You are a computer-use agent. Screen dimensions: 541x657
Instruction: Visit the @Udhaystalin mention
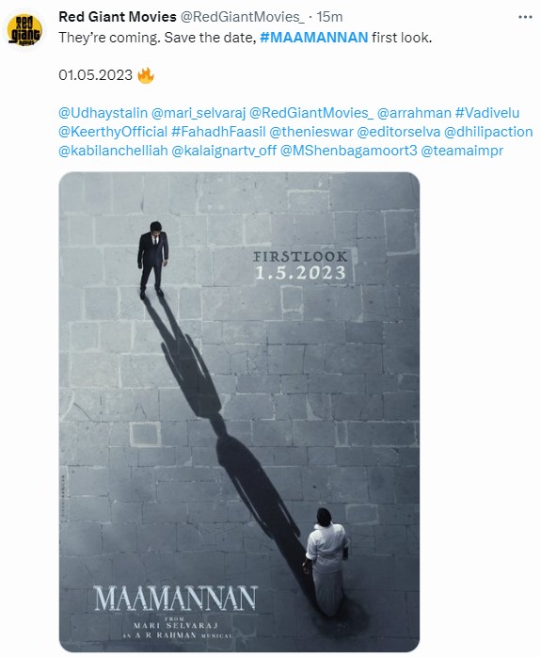click(103, 113)
